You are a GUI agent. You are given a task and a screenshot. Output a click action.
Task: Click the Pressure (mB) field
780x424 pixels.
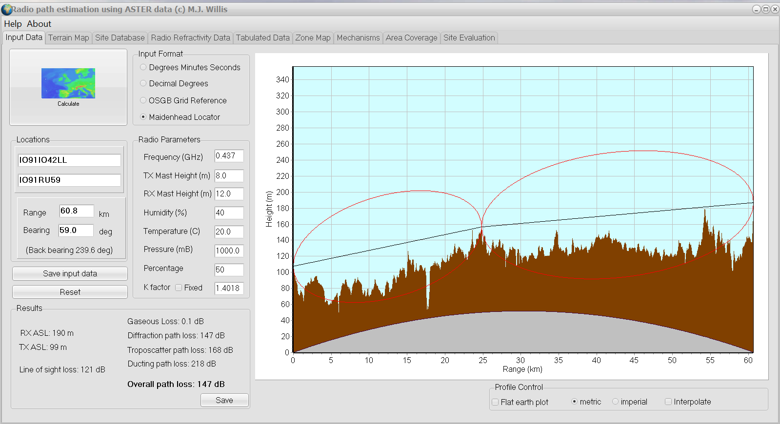pos(229,251)
